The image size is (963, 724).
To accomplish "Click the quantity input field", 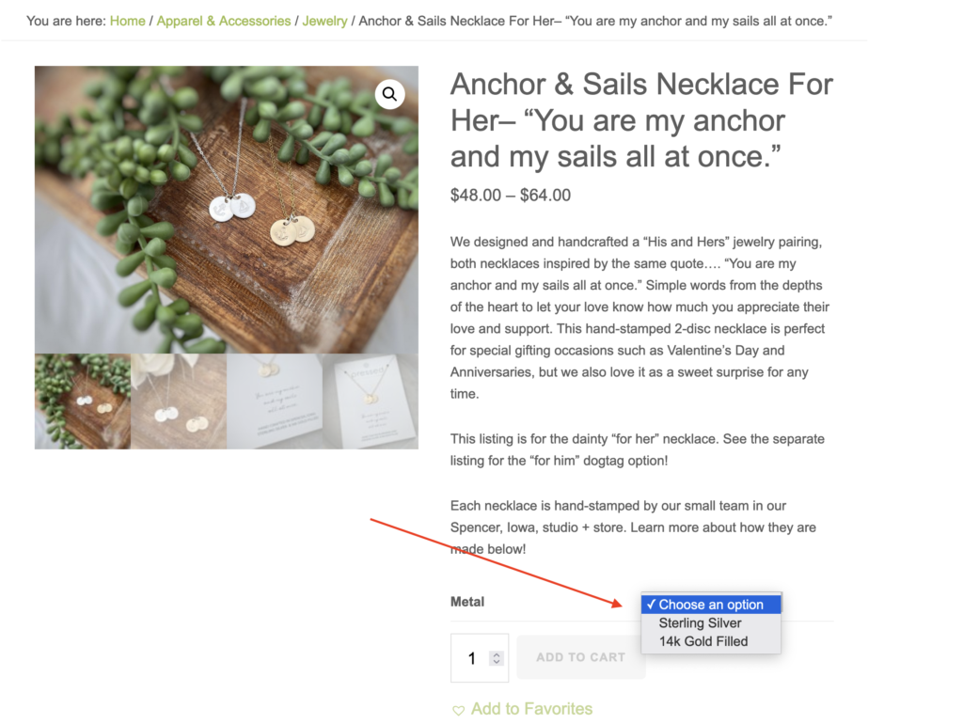I will click(472, 658).
